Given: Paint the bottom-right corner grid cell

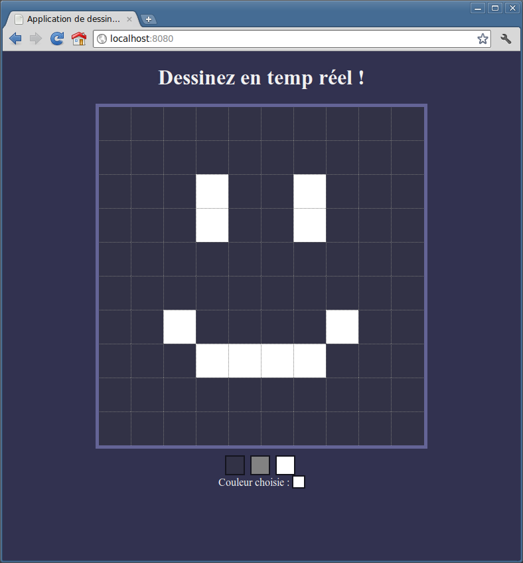Looking at the screenshot, I should click(408, 429).
